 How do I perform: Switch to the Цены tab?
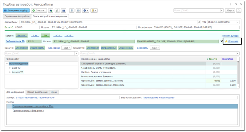tap(54, 92)
